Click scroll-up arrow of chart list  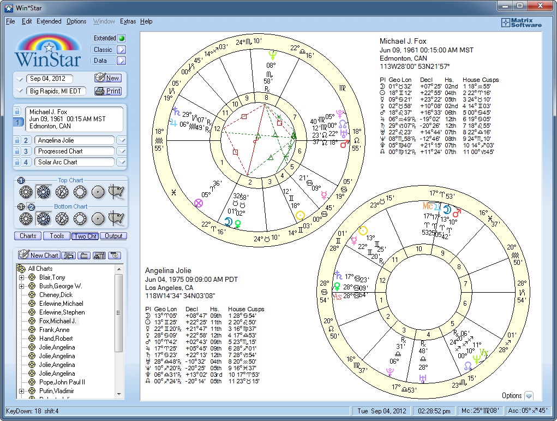[119, 269]
